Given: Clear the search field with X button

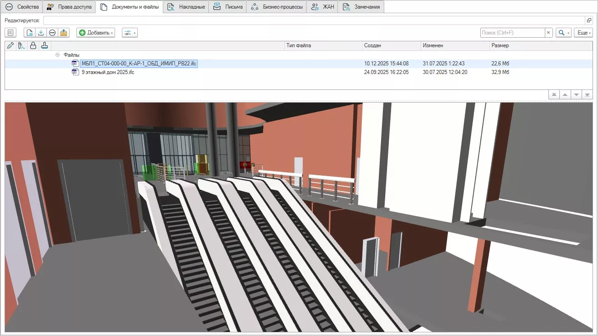Looking at the screenshot, I should click(x=548, y=33).
